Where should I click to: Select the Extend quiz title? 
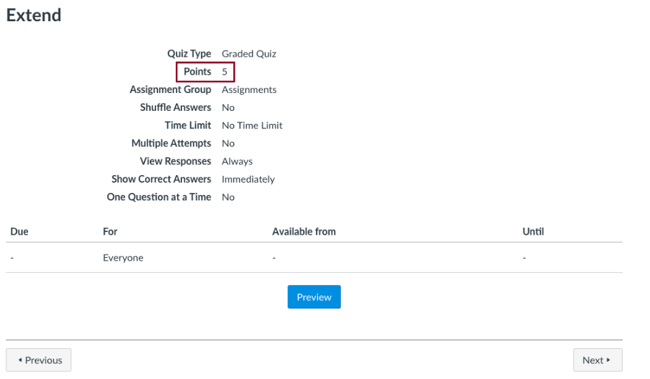(x=34, y=15)
